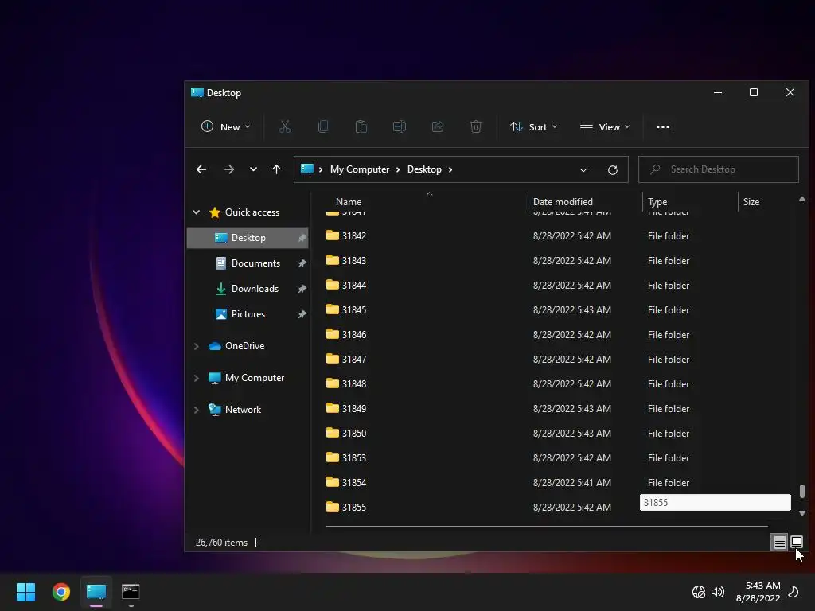
Task: Unpin Desktop using its pin icon
Action: 302,238
